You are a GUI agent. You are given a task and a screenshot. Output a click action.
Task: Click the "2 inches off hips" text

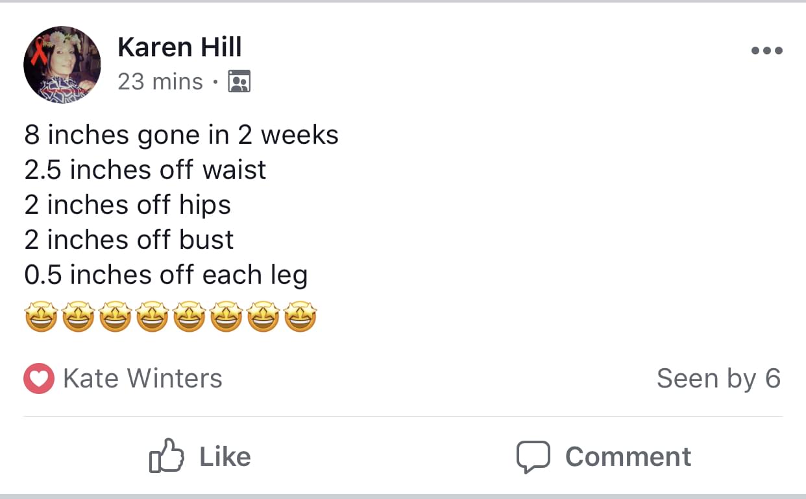[128, 205]
